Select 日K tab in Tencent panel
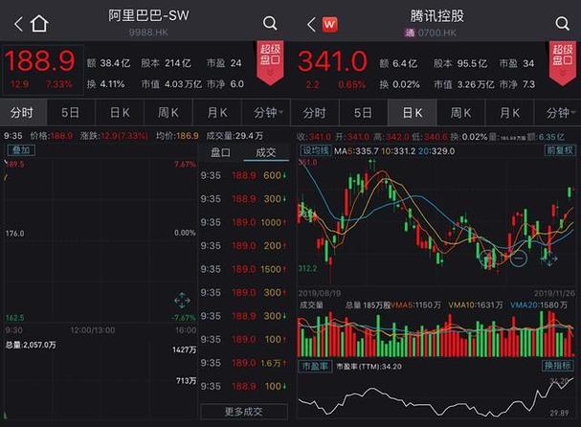 click(x=413, y=113)
